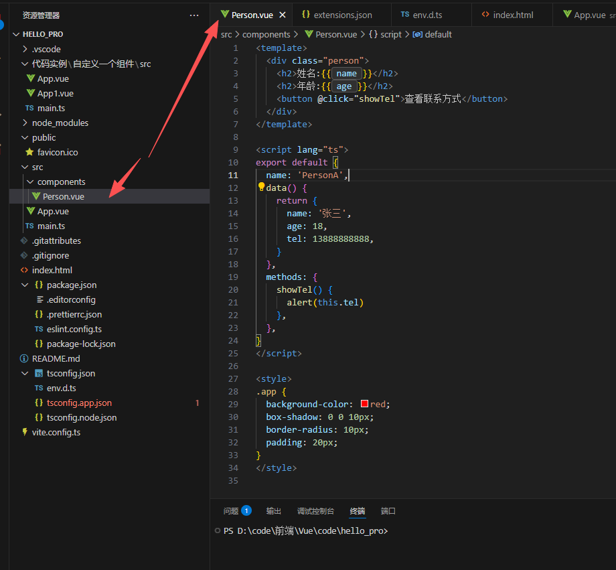Click line number 11 in gutter
Screen dimensions: 616x570
click(x=233, y=175)
